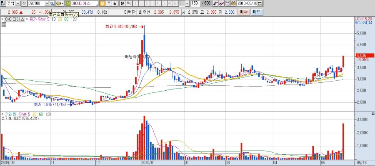Switch to tick chart 틱
Screen dimensions: 375x166
[x=128, y=3]
